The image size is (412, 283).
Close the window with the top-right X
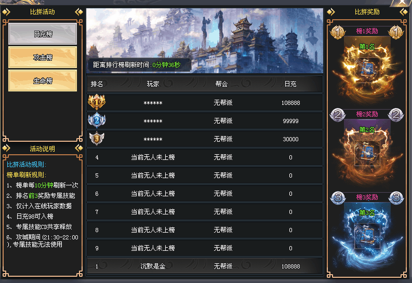403,3
